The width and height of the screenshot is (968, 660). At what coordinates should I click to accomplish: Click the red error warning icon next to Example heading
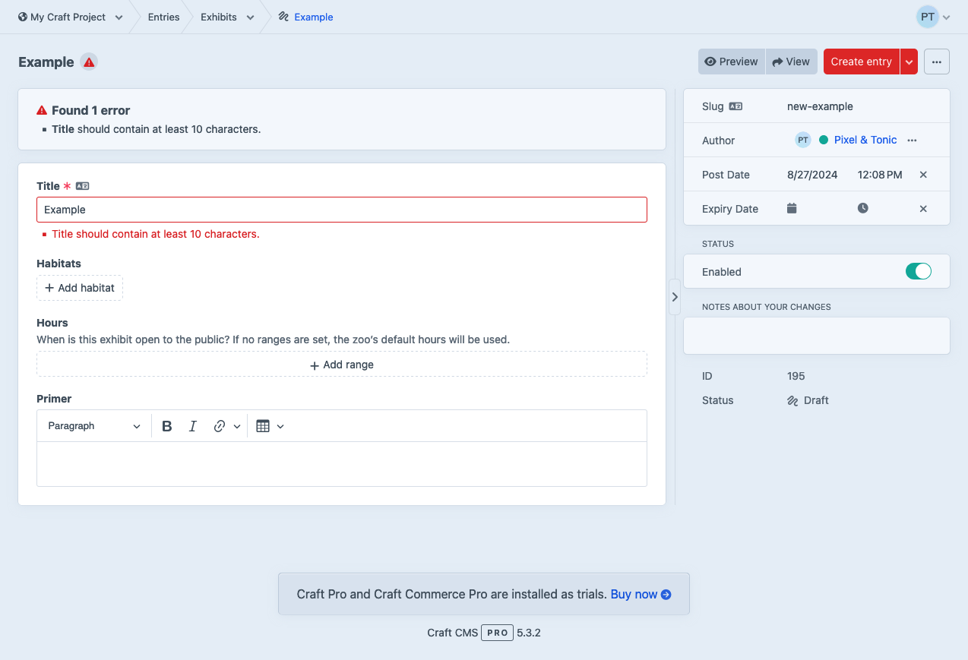point(89,62)
